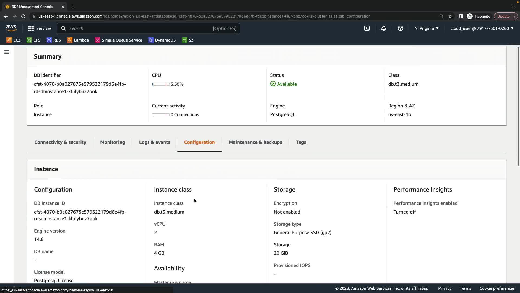Switch to the Monitoring tab
Screen dimensions: 520x293
pos(113,142)
